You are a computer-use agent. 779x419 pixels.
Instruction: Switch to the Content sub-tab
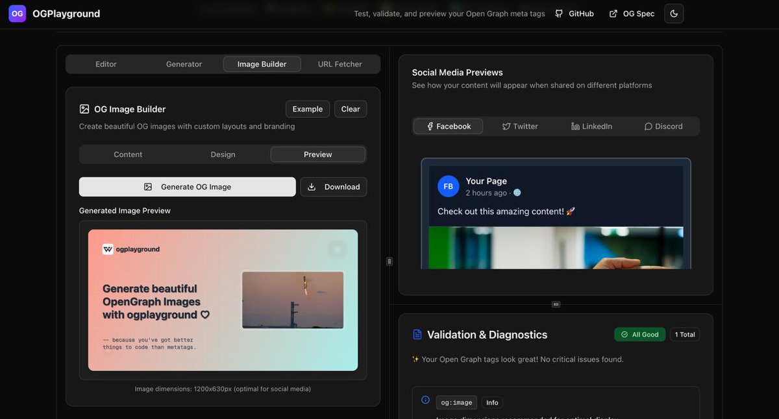point(128,154)
